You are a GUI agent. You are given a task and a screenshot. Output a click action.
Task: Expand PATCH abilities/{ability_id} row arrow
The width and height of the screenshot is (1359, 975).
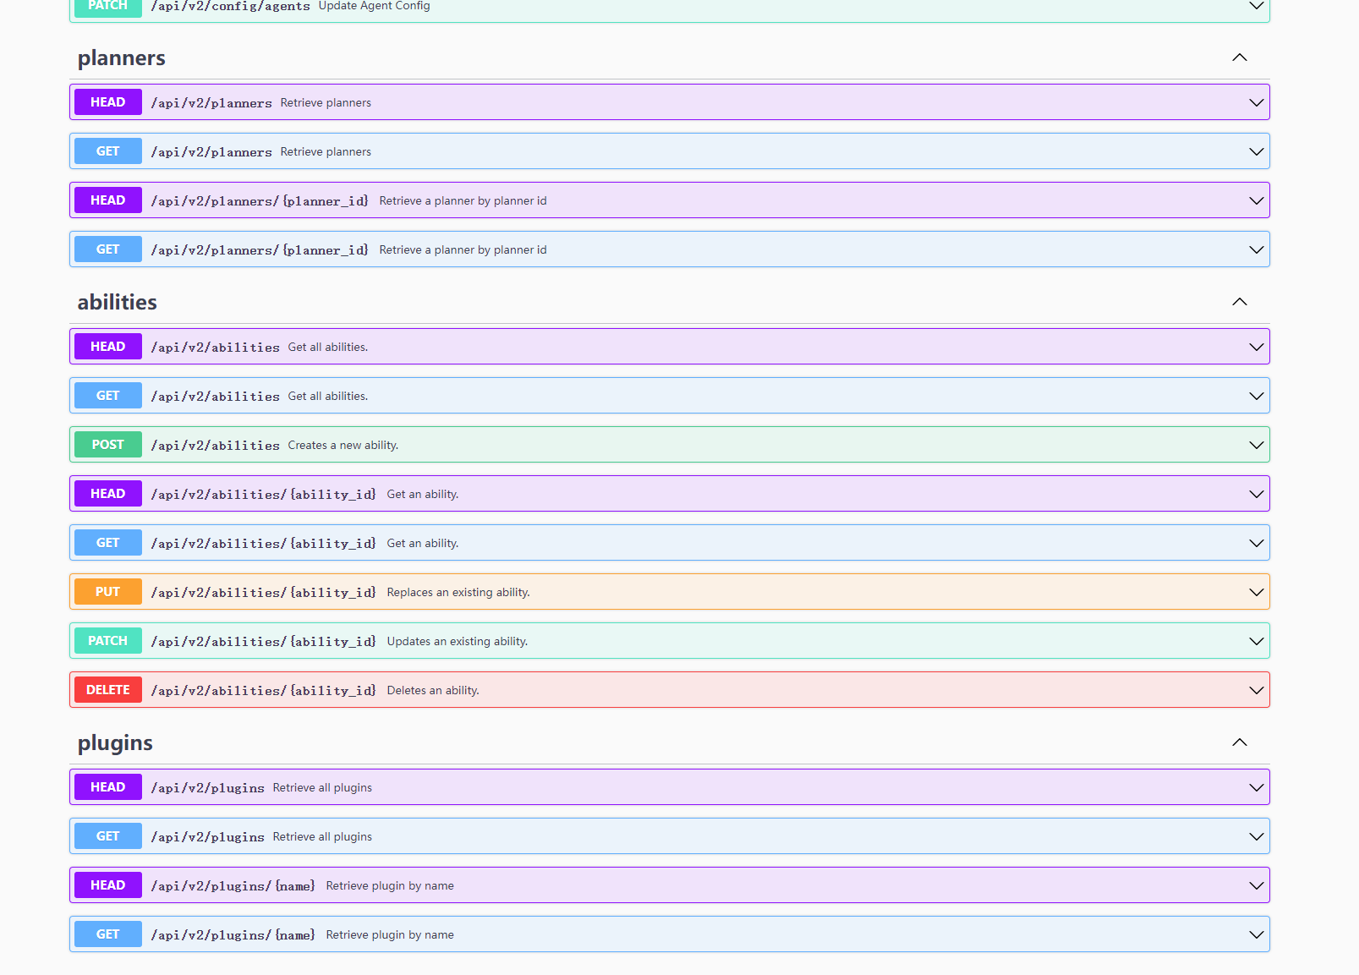tap(1256, 641)
